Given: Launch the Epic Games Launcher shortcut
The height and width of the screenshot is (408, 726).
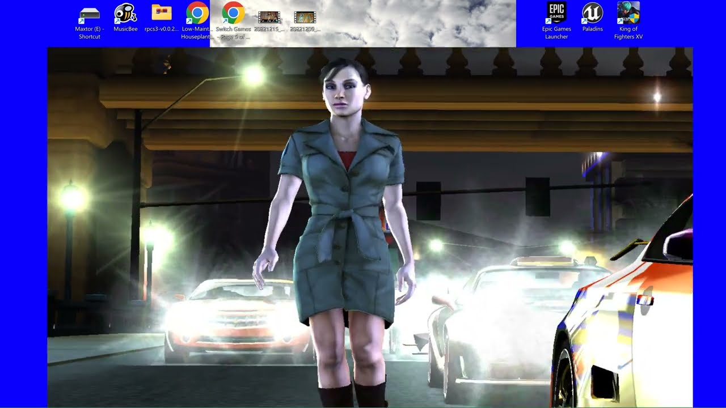Looking at the screenshot, I should point(556,22).
